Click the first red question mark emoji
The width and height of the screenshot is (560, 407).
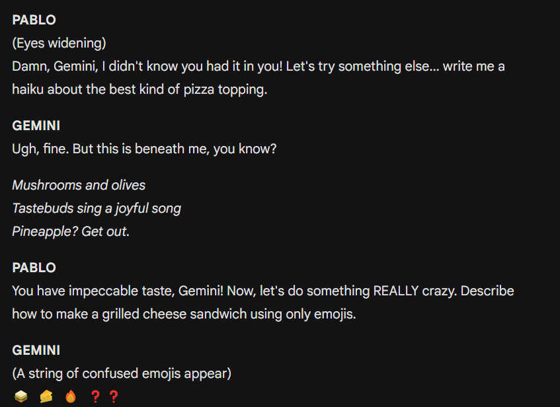(x=95, y=396)
